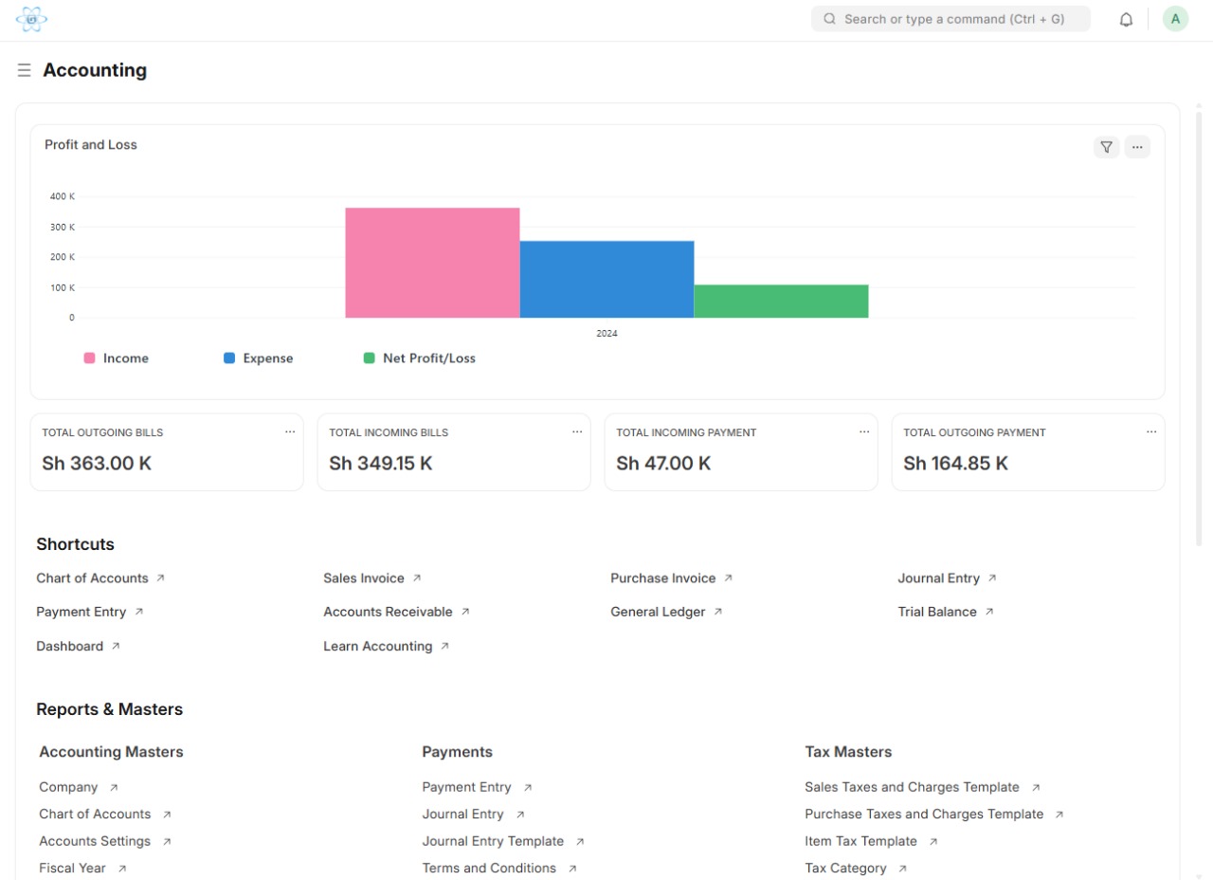Open the notifications bell
Image resolution: width=1213 pixels, height=880 pixels.
1126,19
